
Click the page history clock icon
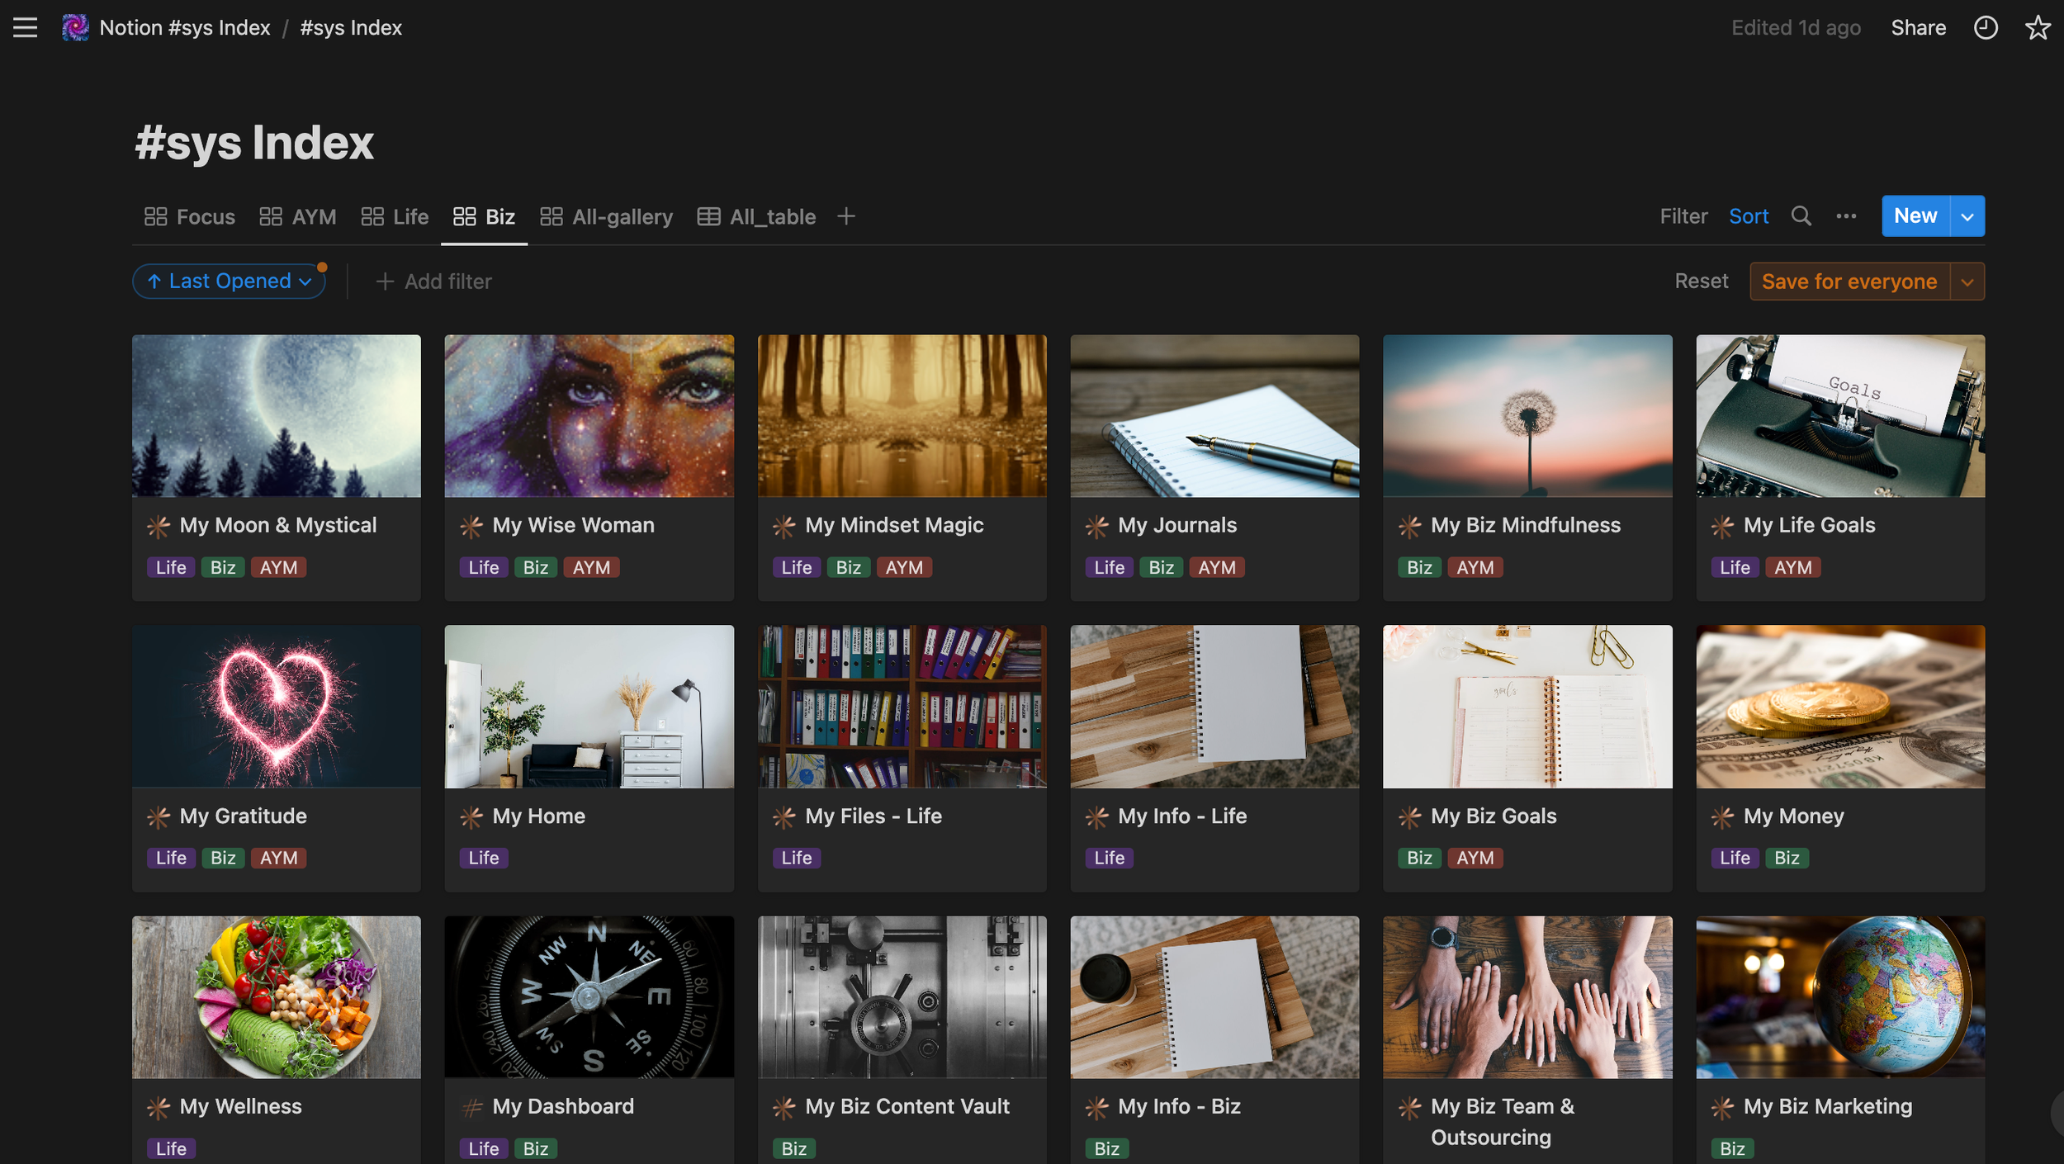coord(1986,28)
